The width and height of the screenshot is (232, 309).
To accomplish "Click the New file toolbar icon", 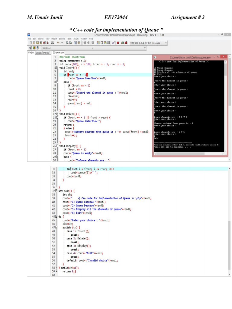I will tap(31, 43).
